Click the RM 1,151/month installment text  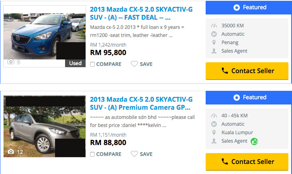pyautogui.click(x=108, y=135)
